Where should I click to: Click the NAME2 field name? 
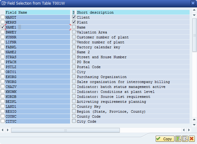[x=11, y=52]
